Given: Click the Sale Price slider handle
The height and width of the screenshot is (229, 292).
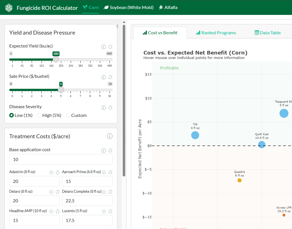Looking at the screenshot, I should 61,90.
